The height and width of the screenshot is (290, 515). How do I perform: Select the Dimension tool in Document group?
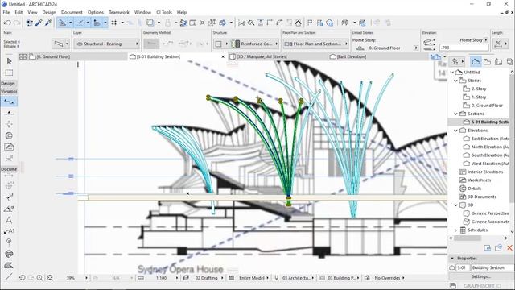(9, 176)
